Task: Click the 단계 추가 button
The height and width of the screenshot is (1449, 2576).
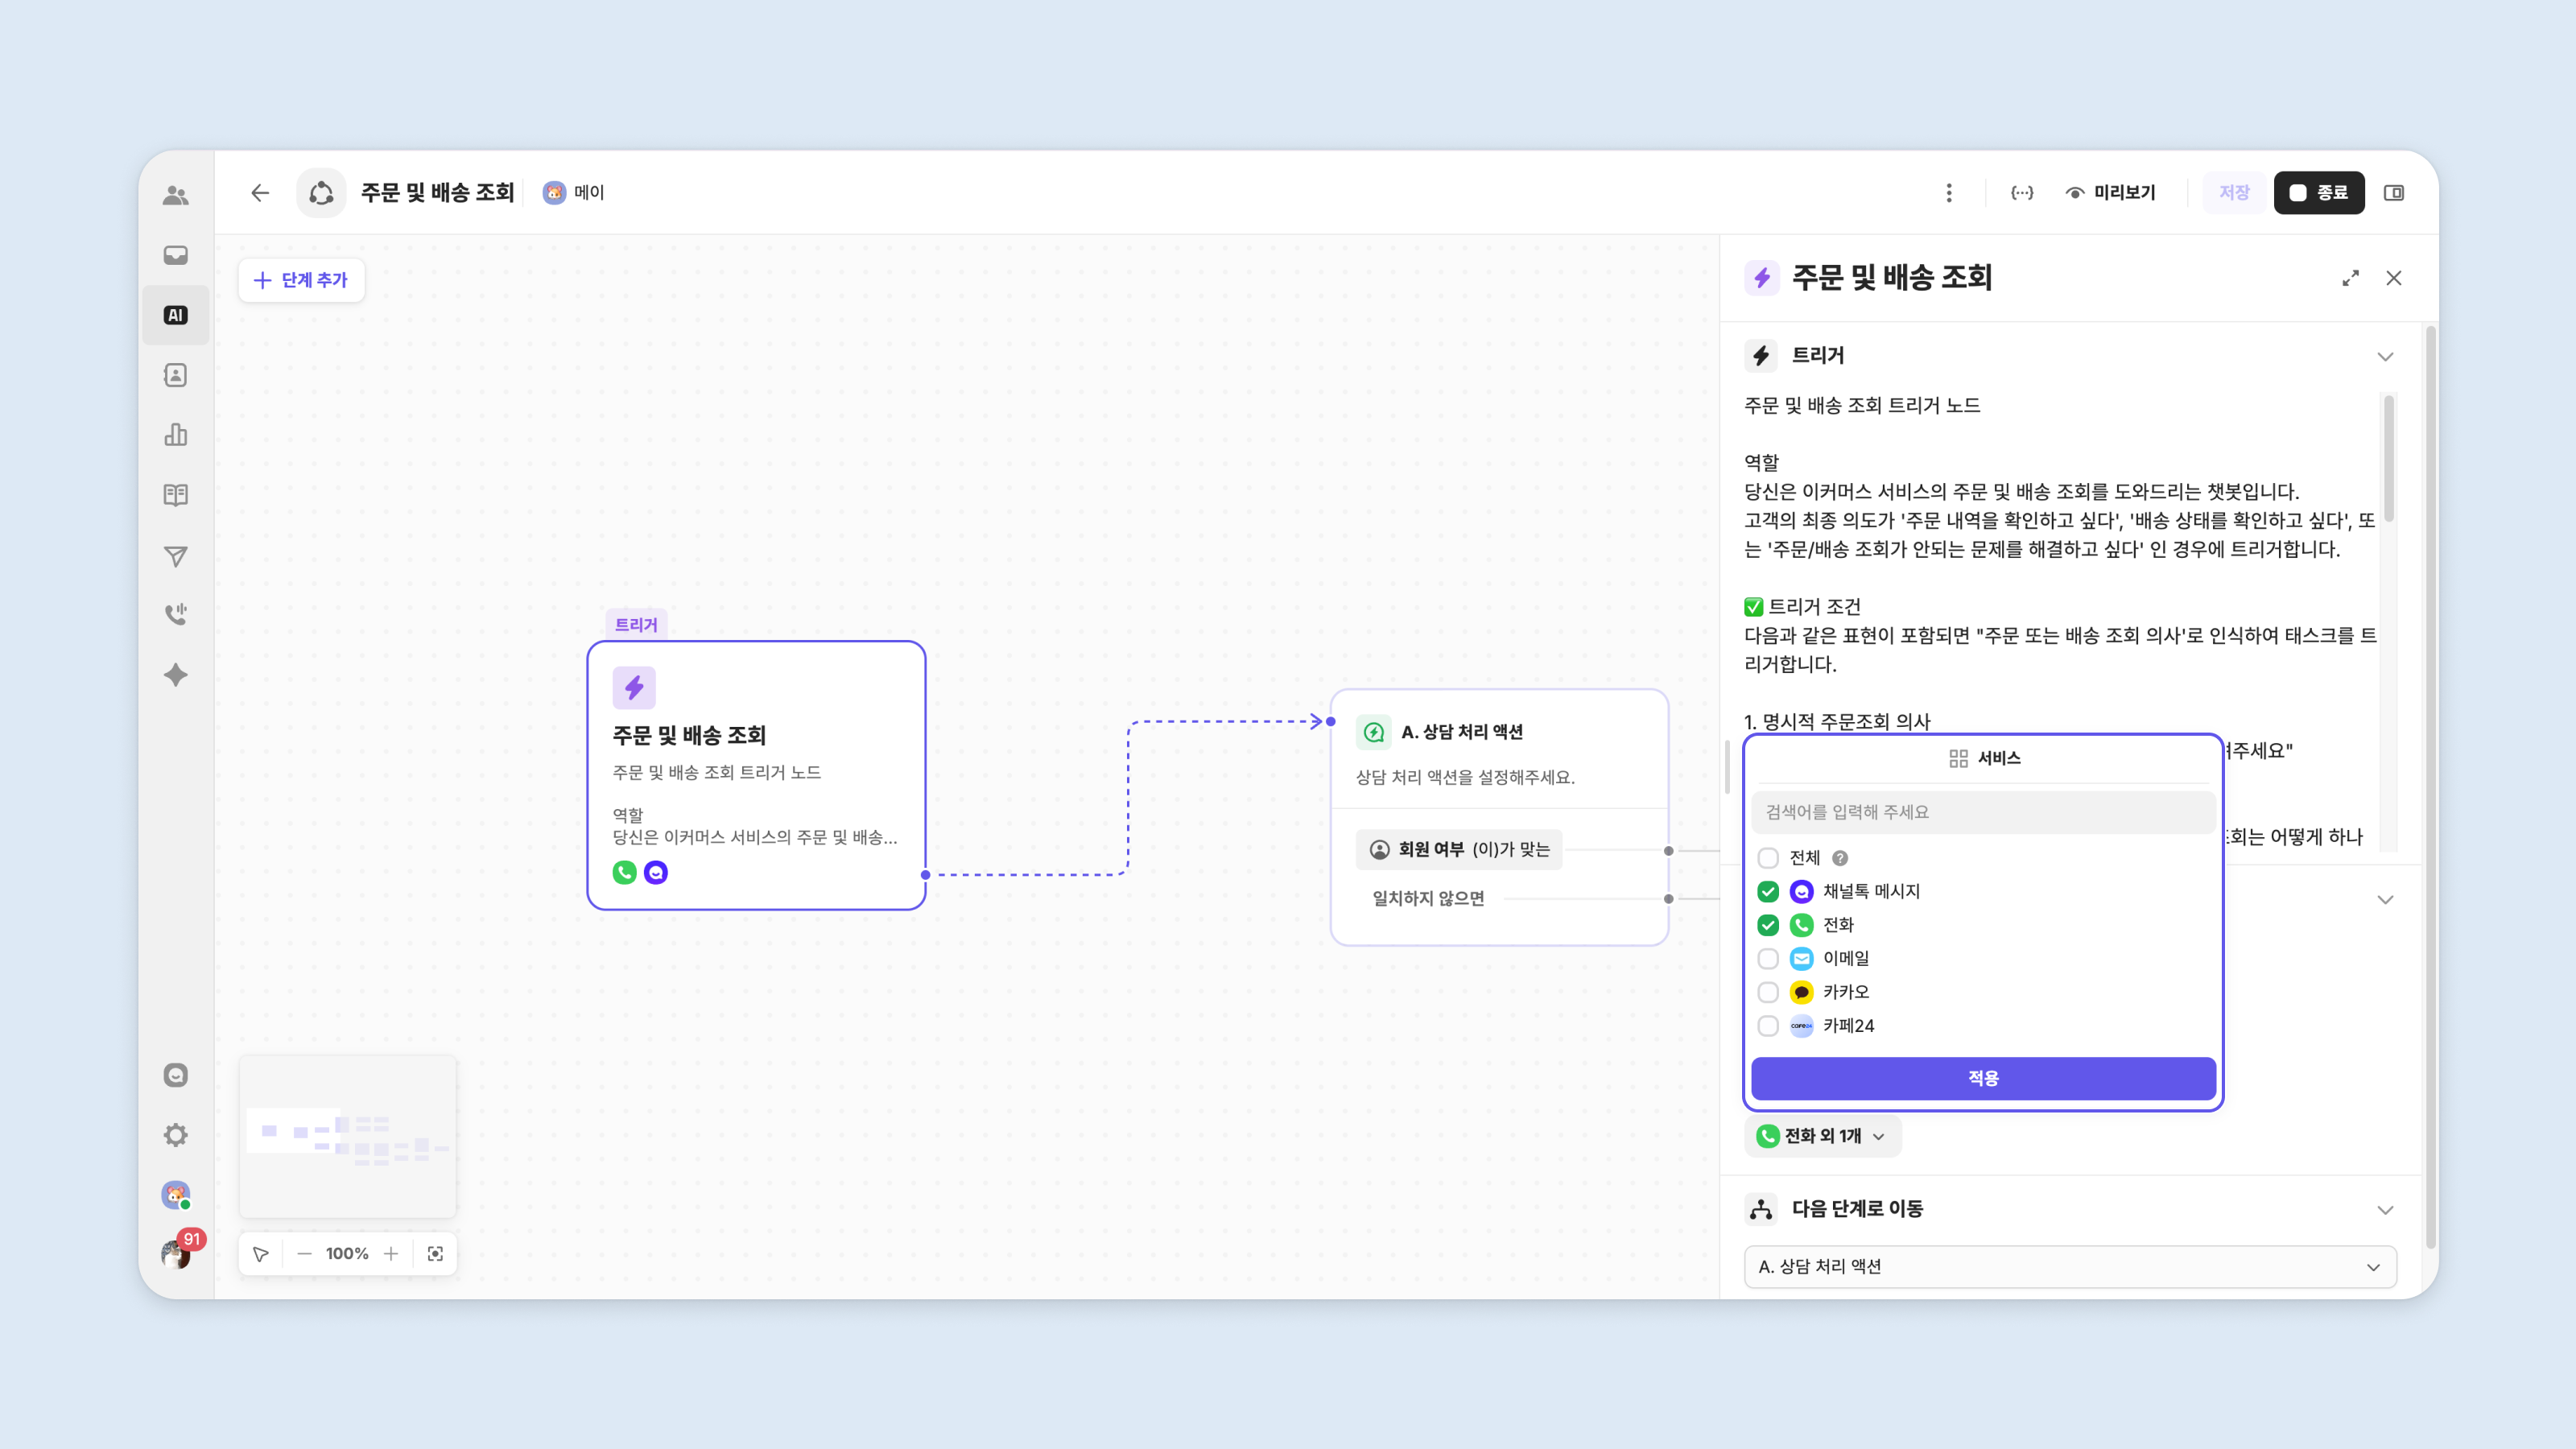Action: click(x=301, y=280)
